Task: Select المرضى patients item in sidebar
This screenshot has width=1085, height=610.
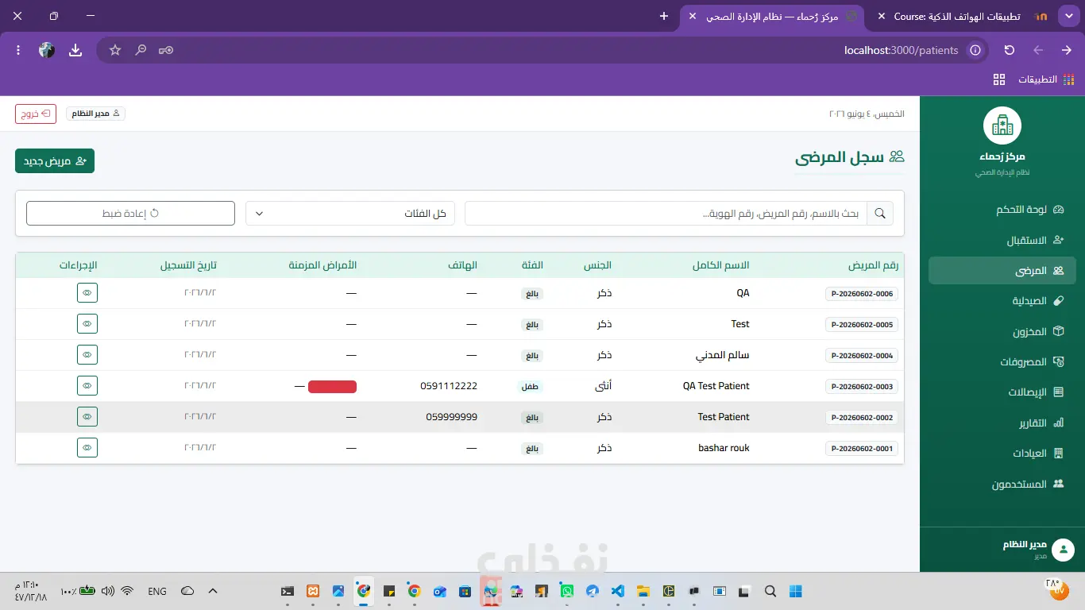Action: [x=1002, y=271]
